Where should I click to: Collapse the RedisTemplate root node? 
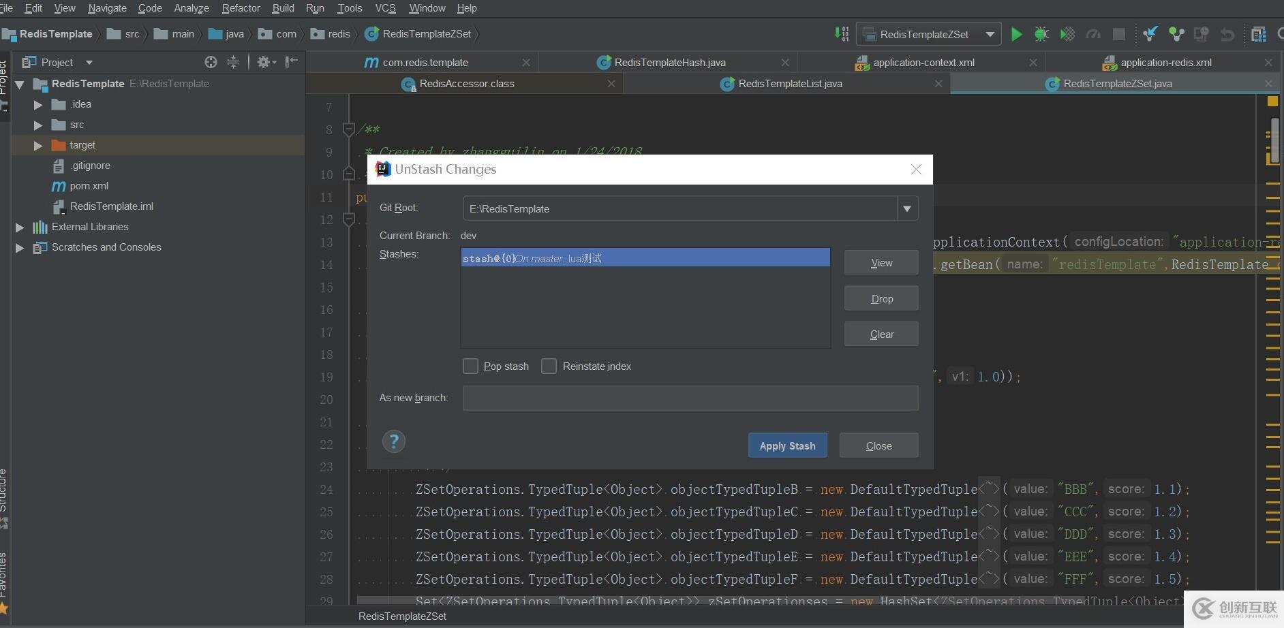point(20,84)
